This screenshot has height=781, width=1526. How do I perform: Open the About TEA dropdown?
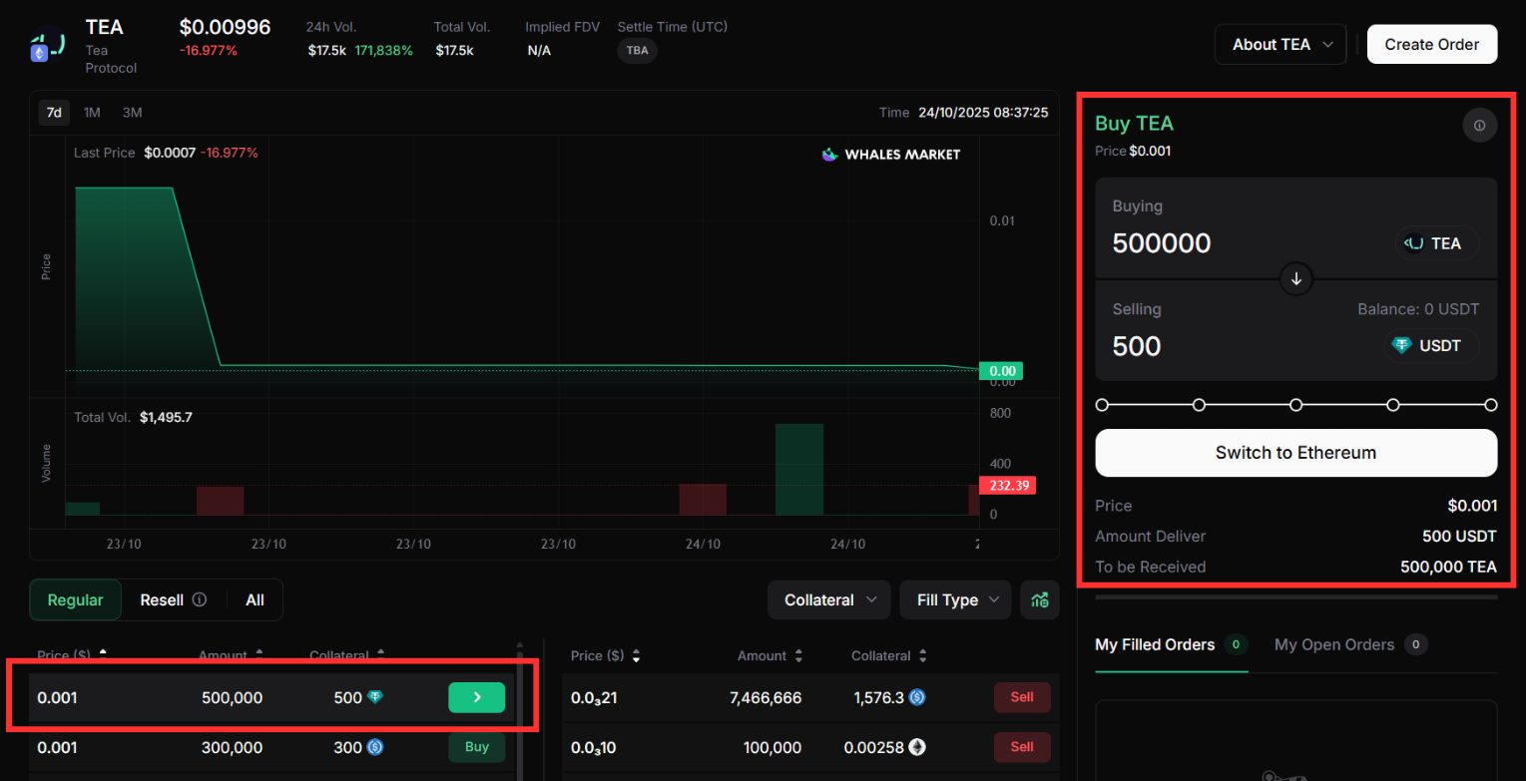point(1281,44)
